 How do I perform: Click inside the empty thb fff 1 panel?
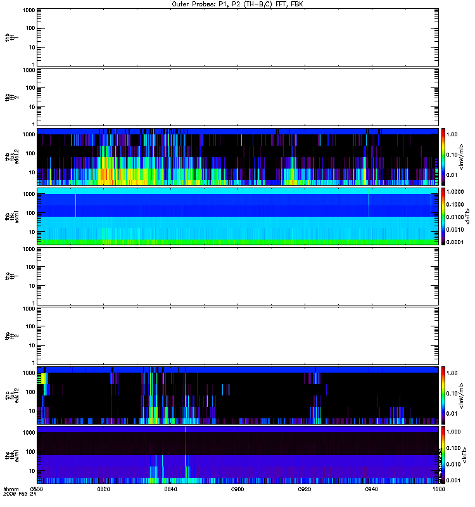tap(237, 37)
